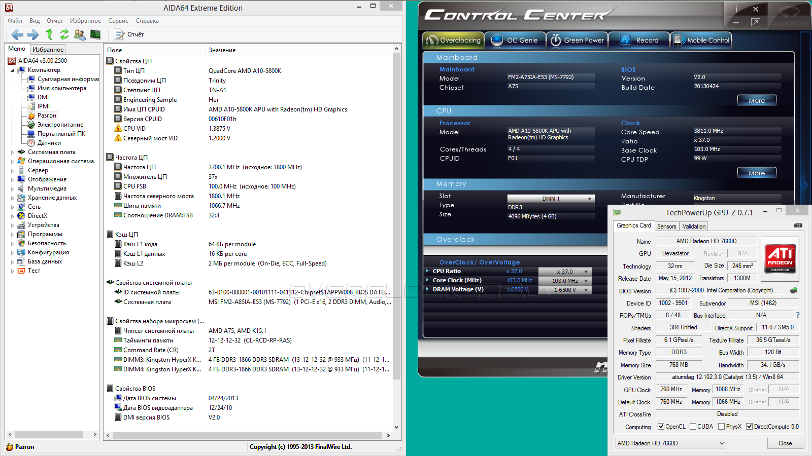This screenshot has width=812, height=456.
Task: Click the GPU-Z title bar app icon
Action: (x=617, y=212)
